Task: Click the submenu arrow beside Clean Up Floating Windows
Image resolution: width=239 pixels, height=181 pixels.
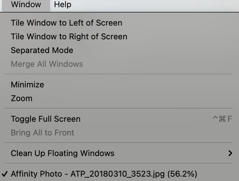Action: [x=230, y=153]
